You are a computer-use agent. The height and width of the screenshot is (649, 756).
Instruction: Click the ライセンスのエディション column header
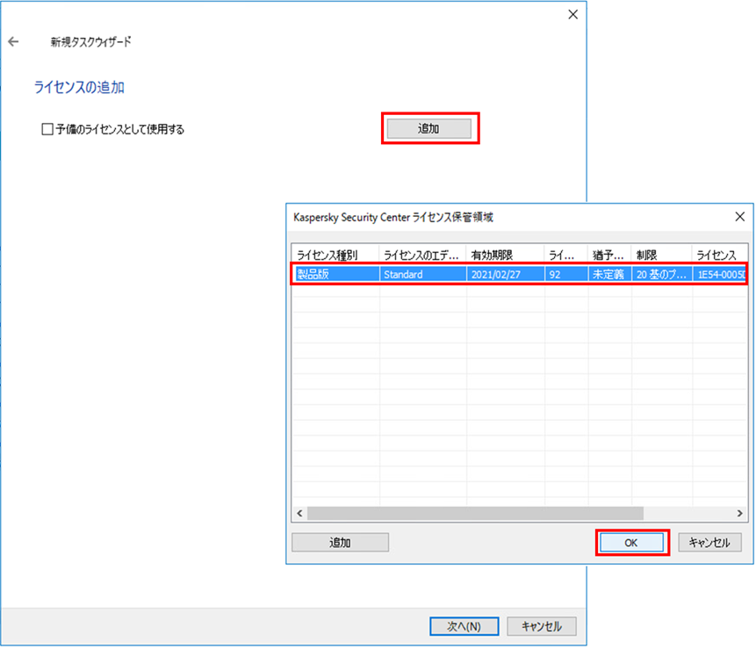[416, 254]
